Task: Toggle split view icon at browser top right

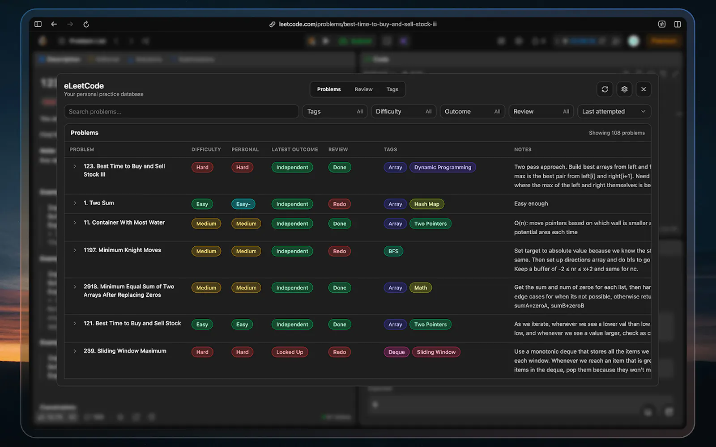Action: pos(678,24)
